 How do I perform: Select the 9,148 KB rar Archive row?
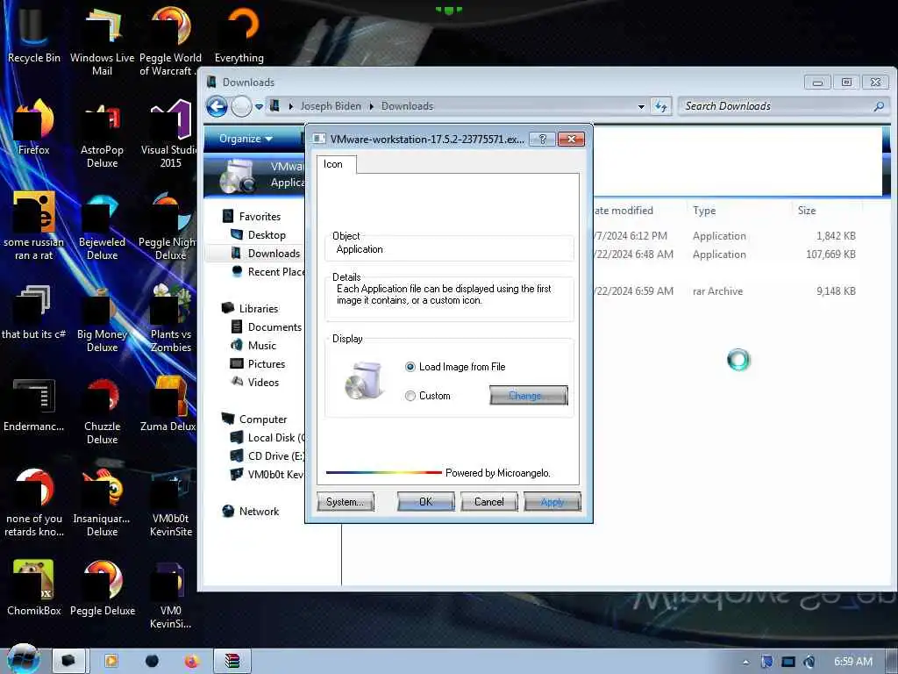(x=725, y=291)
